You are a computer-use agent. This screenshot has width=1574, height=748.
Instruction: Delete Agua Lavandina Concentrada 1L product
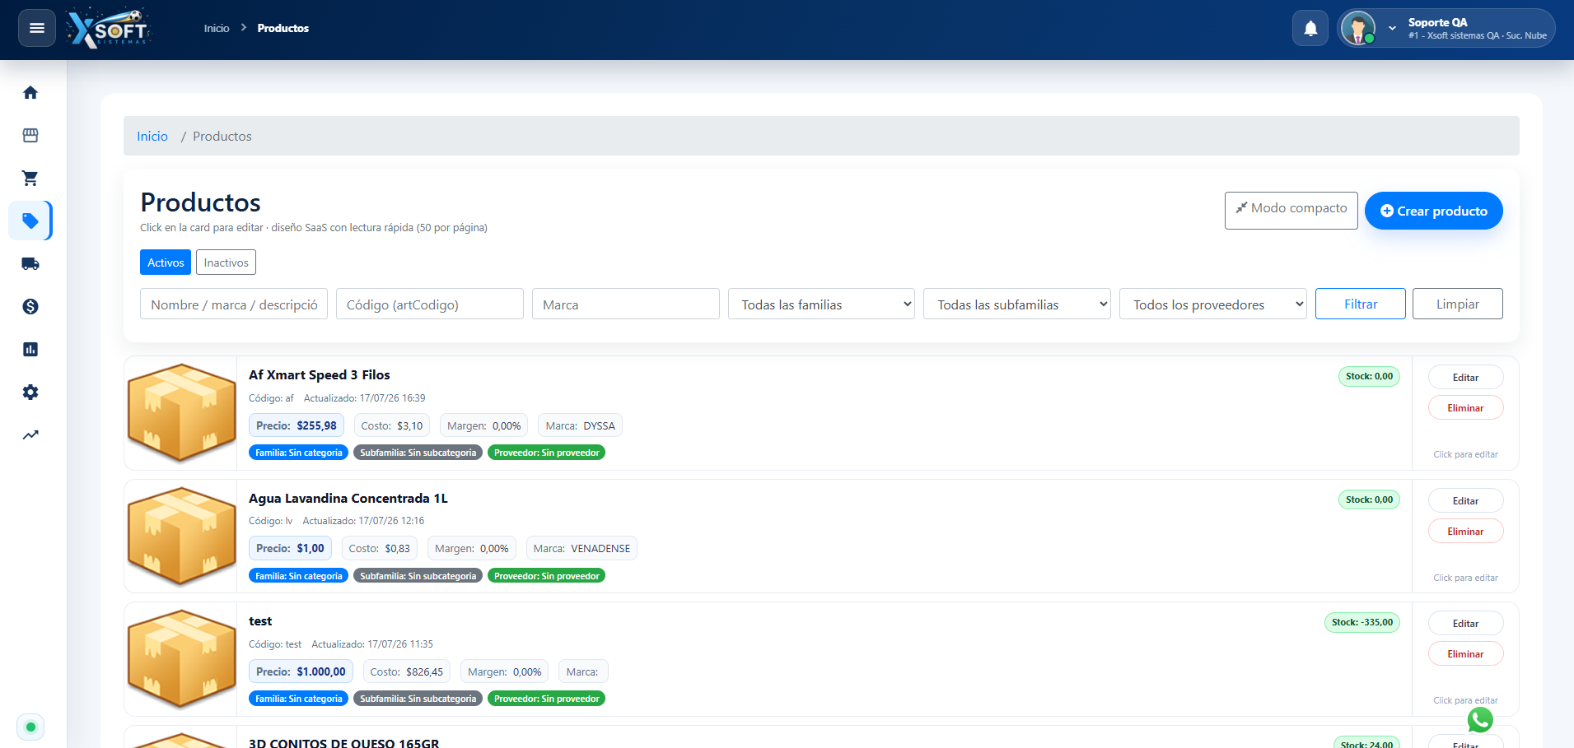click(1465, 531)
